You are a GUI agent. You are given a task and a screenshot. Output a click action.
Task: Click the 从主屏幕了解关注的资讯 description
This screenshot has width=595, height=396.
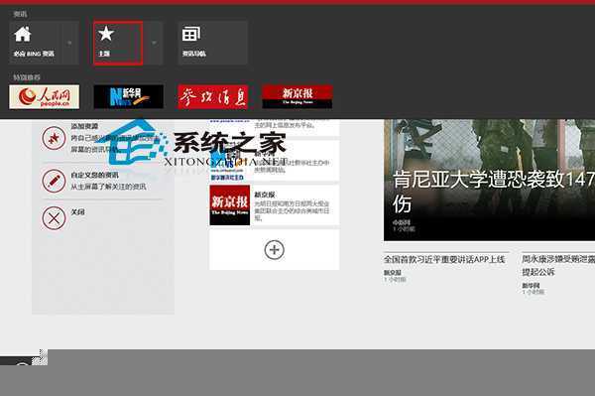click(108, 187)
